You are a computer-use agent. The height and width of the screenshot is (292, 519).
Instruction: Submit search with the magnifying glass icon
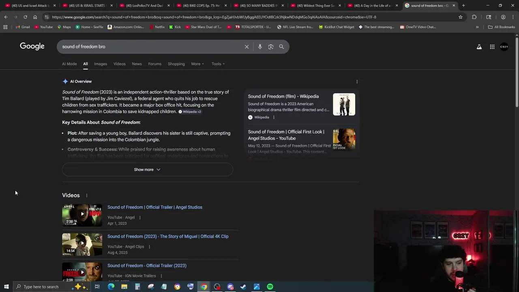point(281,47)
